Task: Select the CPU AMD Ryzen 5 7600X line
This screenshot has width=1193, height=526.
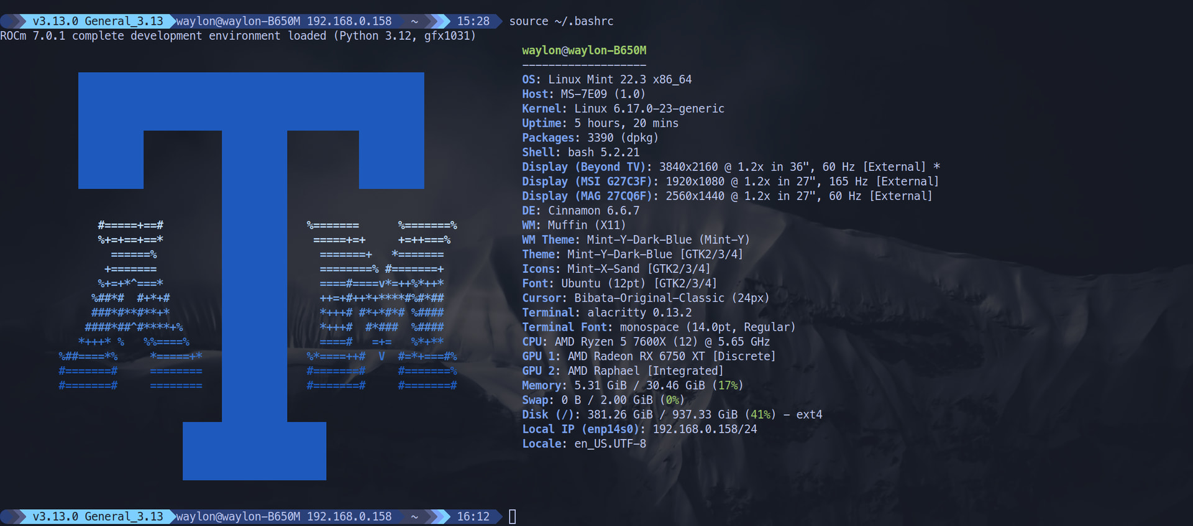Action: click(646, 342)
